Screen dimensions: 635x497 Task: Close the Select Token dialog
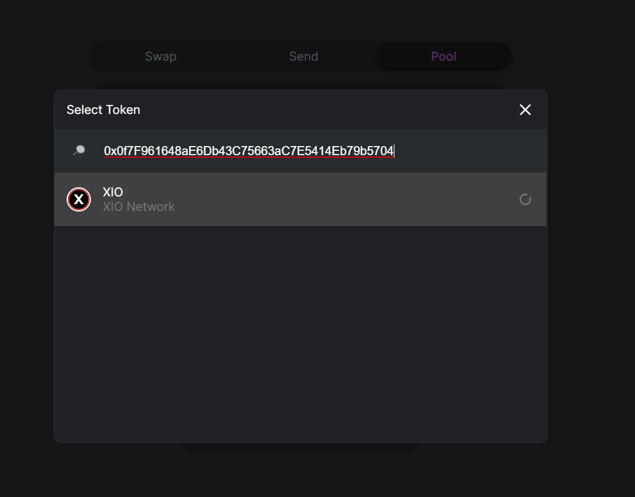click(525, 110)
